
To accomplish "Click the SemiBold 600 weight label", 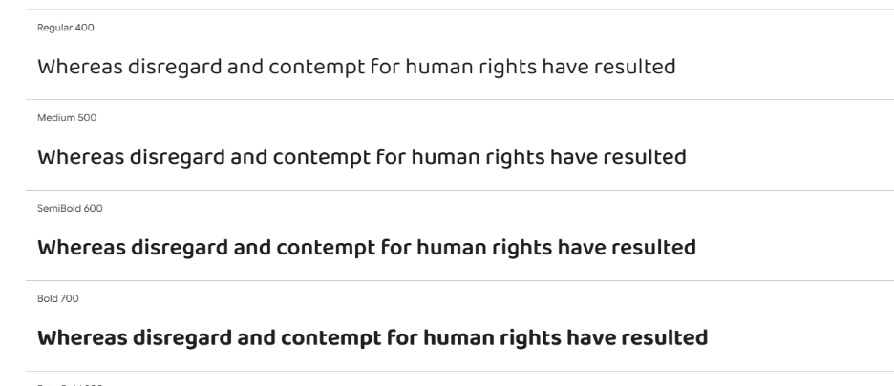I will [70, 209].
